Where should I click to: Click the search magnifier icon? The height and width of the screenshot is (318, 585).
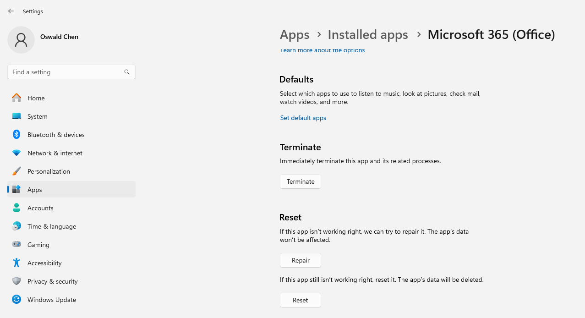coord(127,72)
